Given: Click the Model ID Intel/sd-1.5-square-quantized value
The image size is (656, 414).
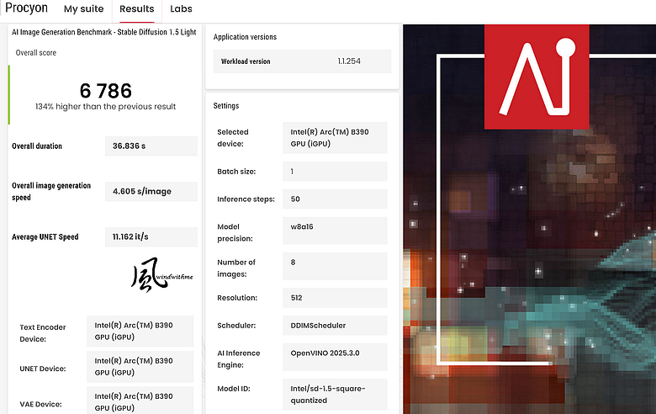Looking at the screenshot, I should (x=335, y=395).
